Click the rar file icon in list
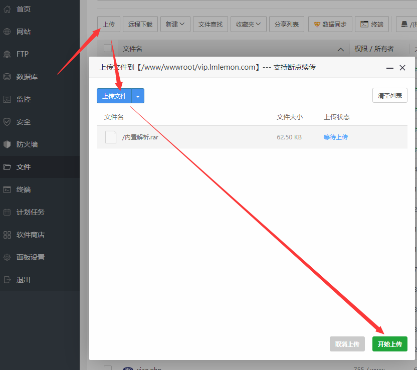The width and height of the screenshot is (417, 370). [x=111, y=137]
